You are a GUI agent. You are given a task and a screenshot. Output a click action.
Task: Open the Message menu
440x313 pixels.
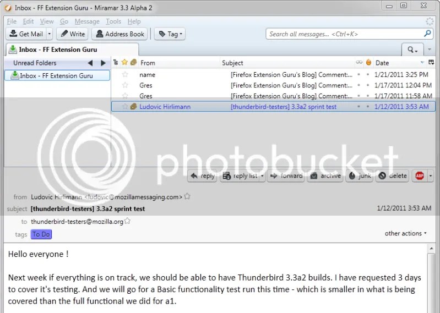pyautogui.click(x=87, y=21)
